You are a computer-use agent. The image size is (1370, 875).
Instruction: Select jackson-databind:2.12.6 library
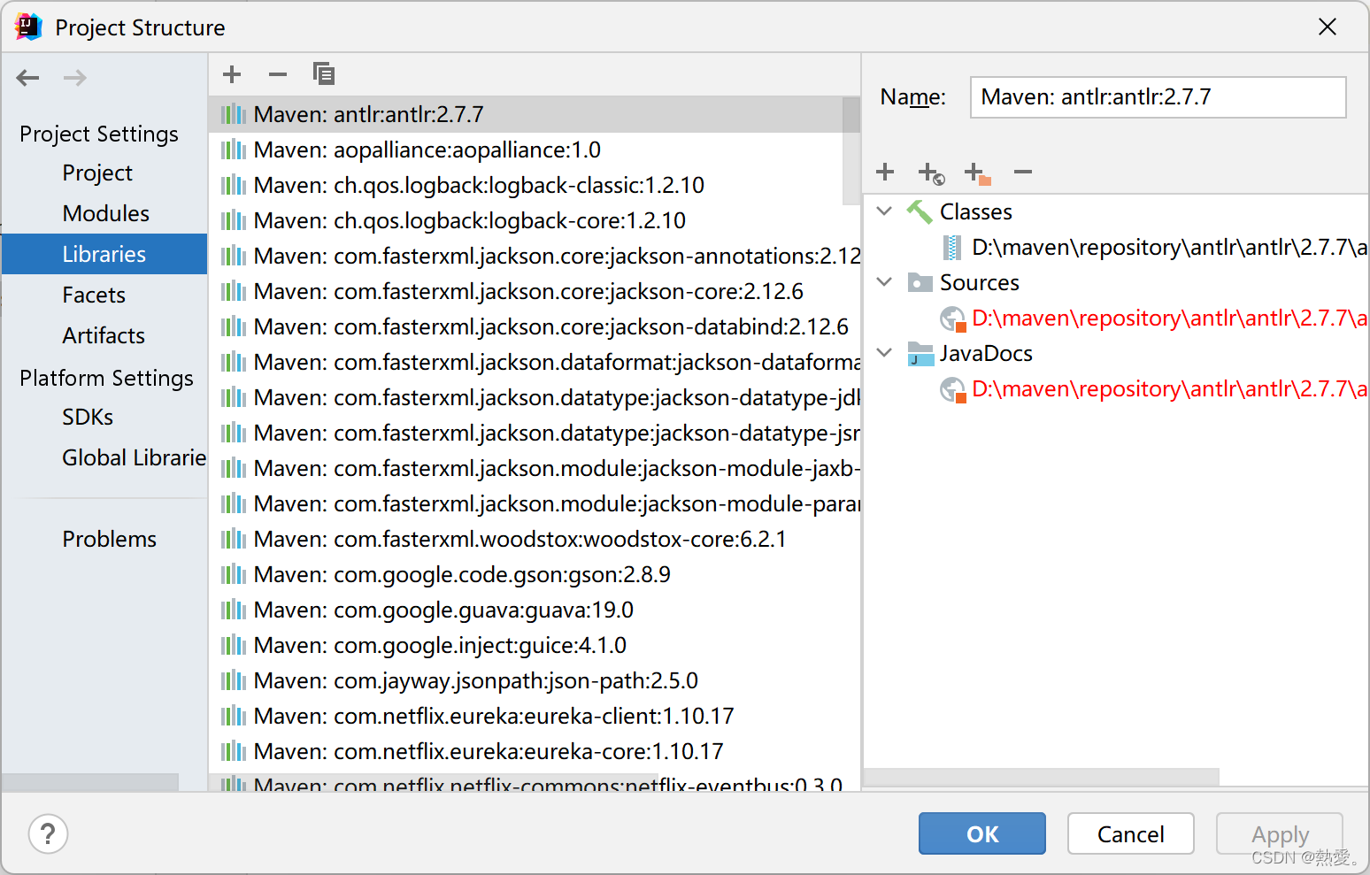pyautogui.click(x=535, y=326)
